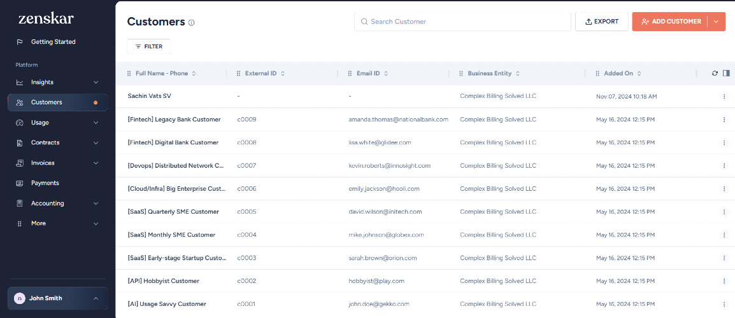Click email emily.jackson@hooli.com
This screenshot has height=318, width=735.
point(384,189)
